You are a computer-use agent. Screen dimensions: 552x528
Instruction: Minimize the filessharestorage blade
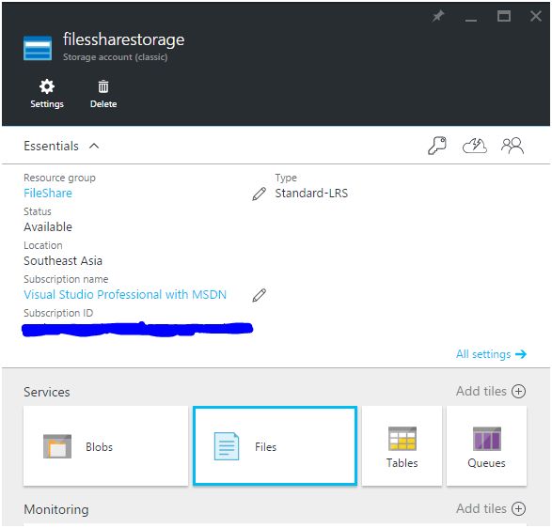pos(471,20)
